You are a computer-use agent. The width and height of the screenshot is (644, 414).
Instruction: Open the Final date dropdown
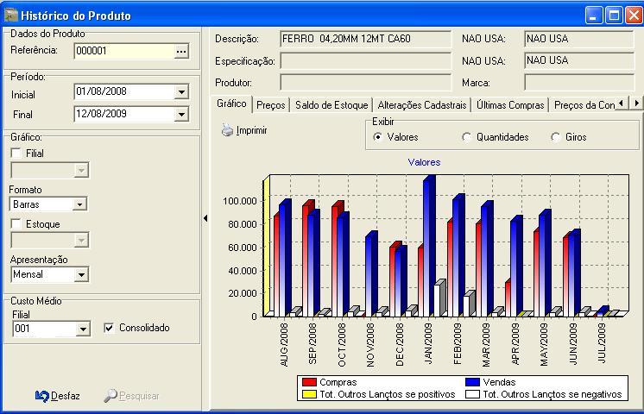click(x=181, y=114)
